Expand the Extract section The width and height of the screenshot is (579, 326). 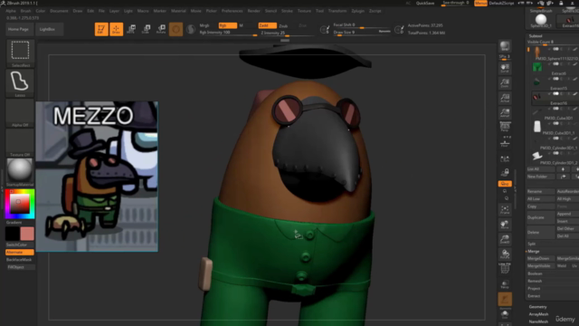[x=534, y=296]
